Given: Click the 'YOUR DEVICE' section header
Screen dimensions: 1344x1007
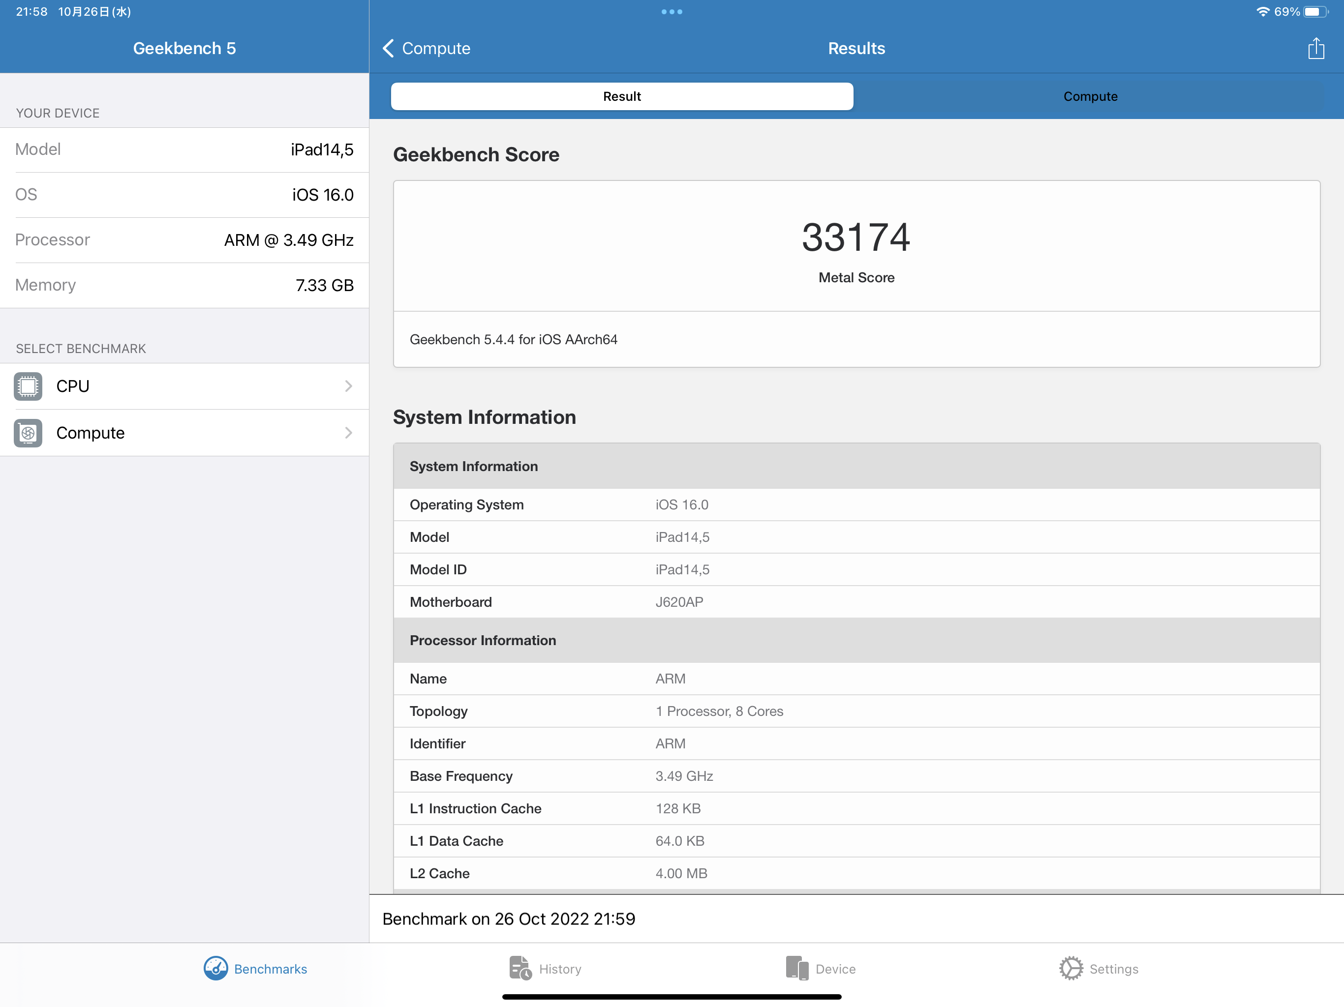Looking at the screenshot, I should pyautogui.click(x=58, y=113).
